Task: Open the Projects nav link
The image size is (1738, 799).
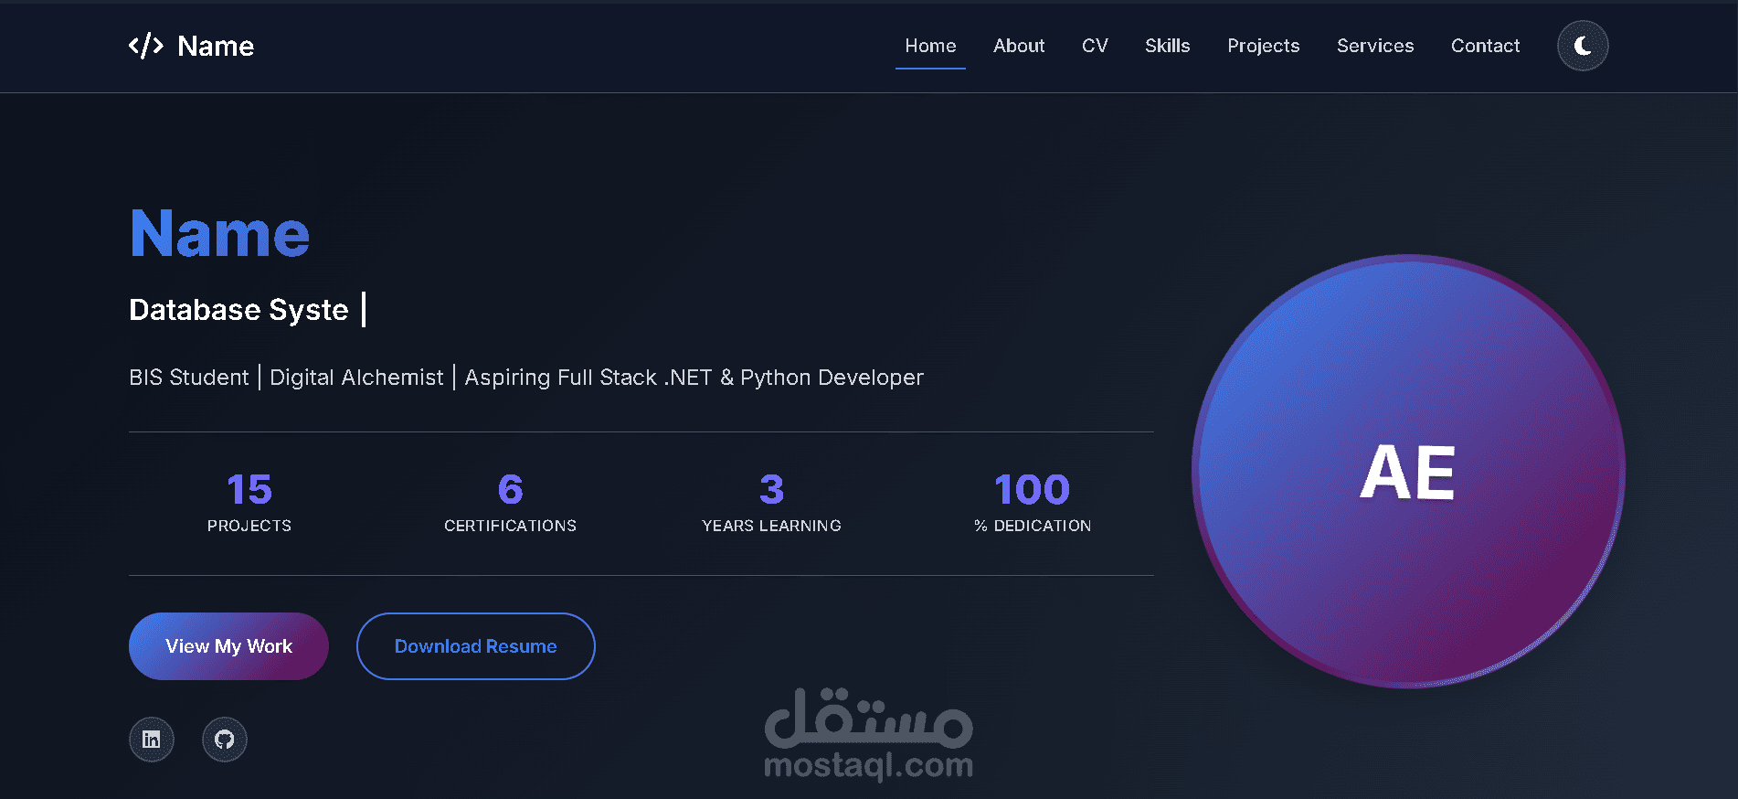Action: (1263, 46)
